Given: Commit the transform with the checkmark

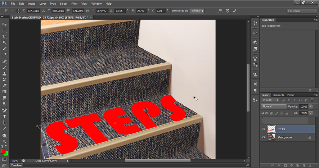Looking at the screenshot, I should click(234, 11).
